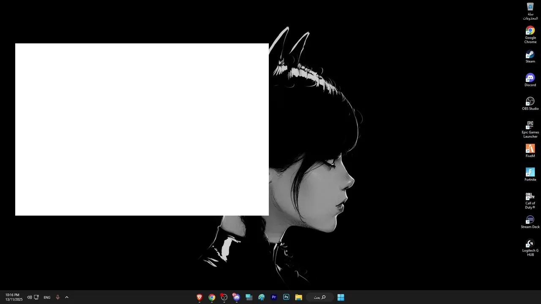
Task: Open the network status tray icon
Action: [36, 297]
